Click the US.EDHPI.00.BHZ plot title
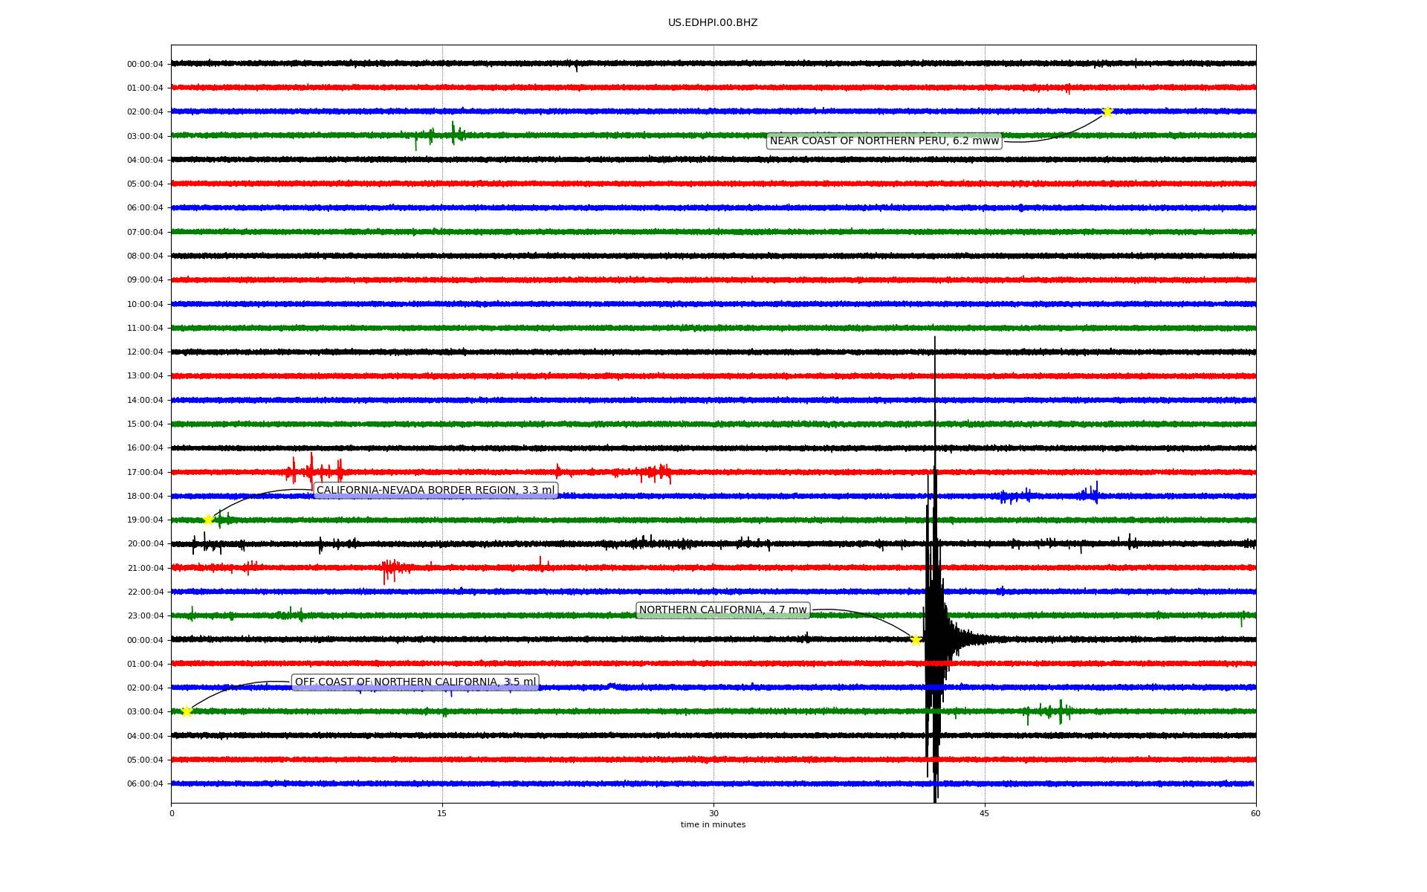 pos(713,23)
